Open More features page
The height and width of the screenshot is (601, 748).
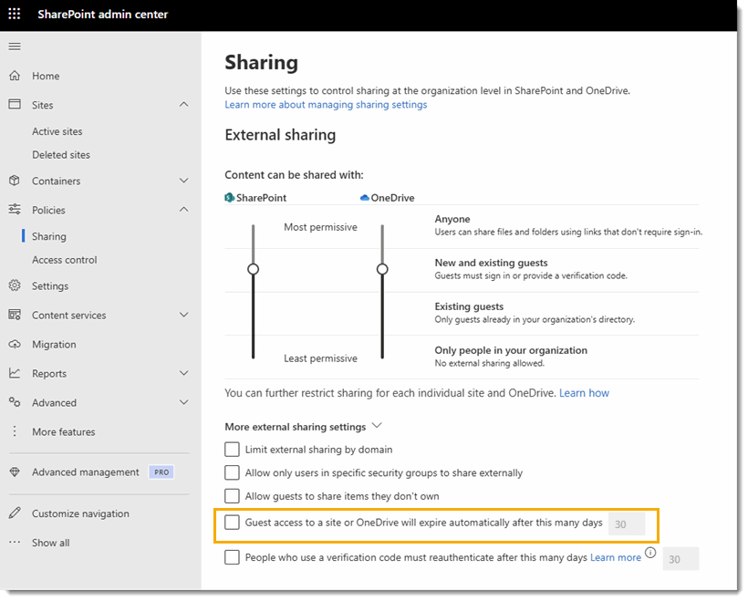(x=64, y=431)
